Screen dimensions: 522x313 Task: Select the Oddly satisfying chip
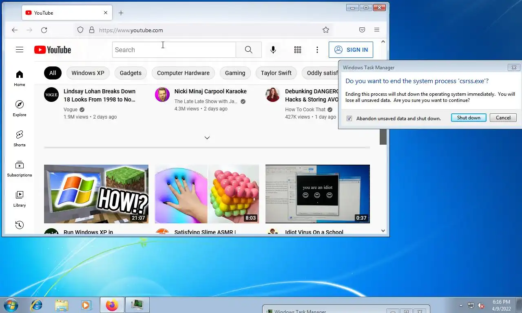click(320, 73)
